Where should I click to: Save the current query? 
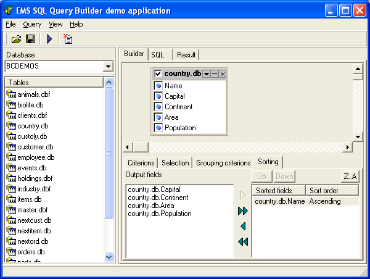coord(30,39)
